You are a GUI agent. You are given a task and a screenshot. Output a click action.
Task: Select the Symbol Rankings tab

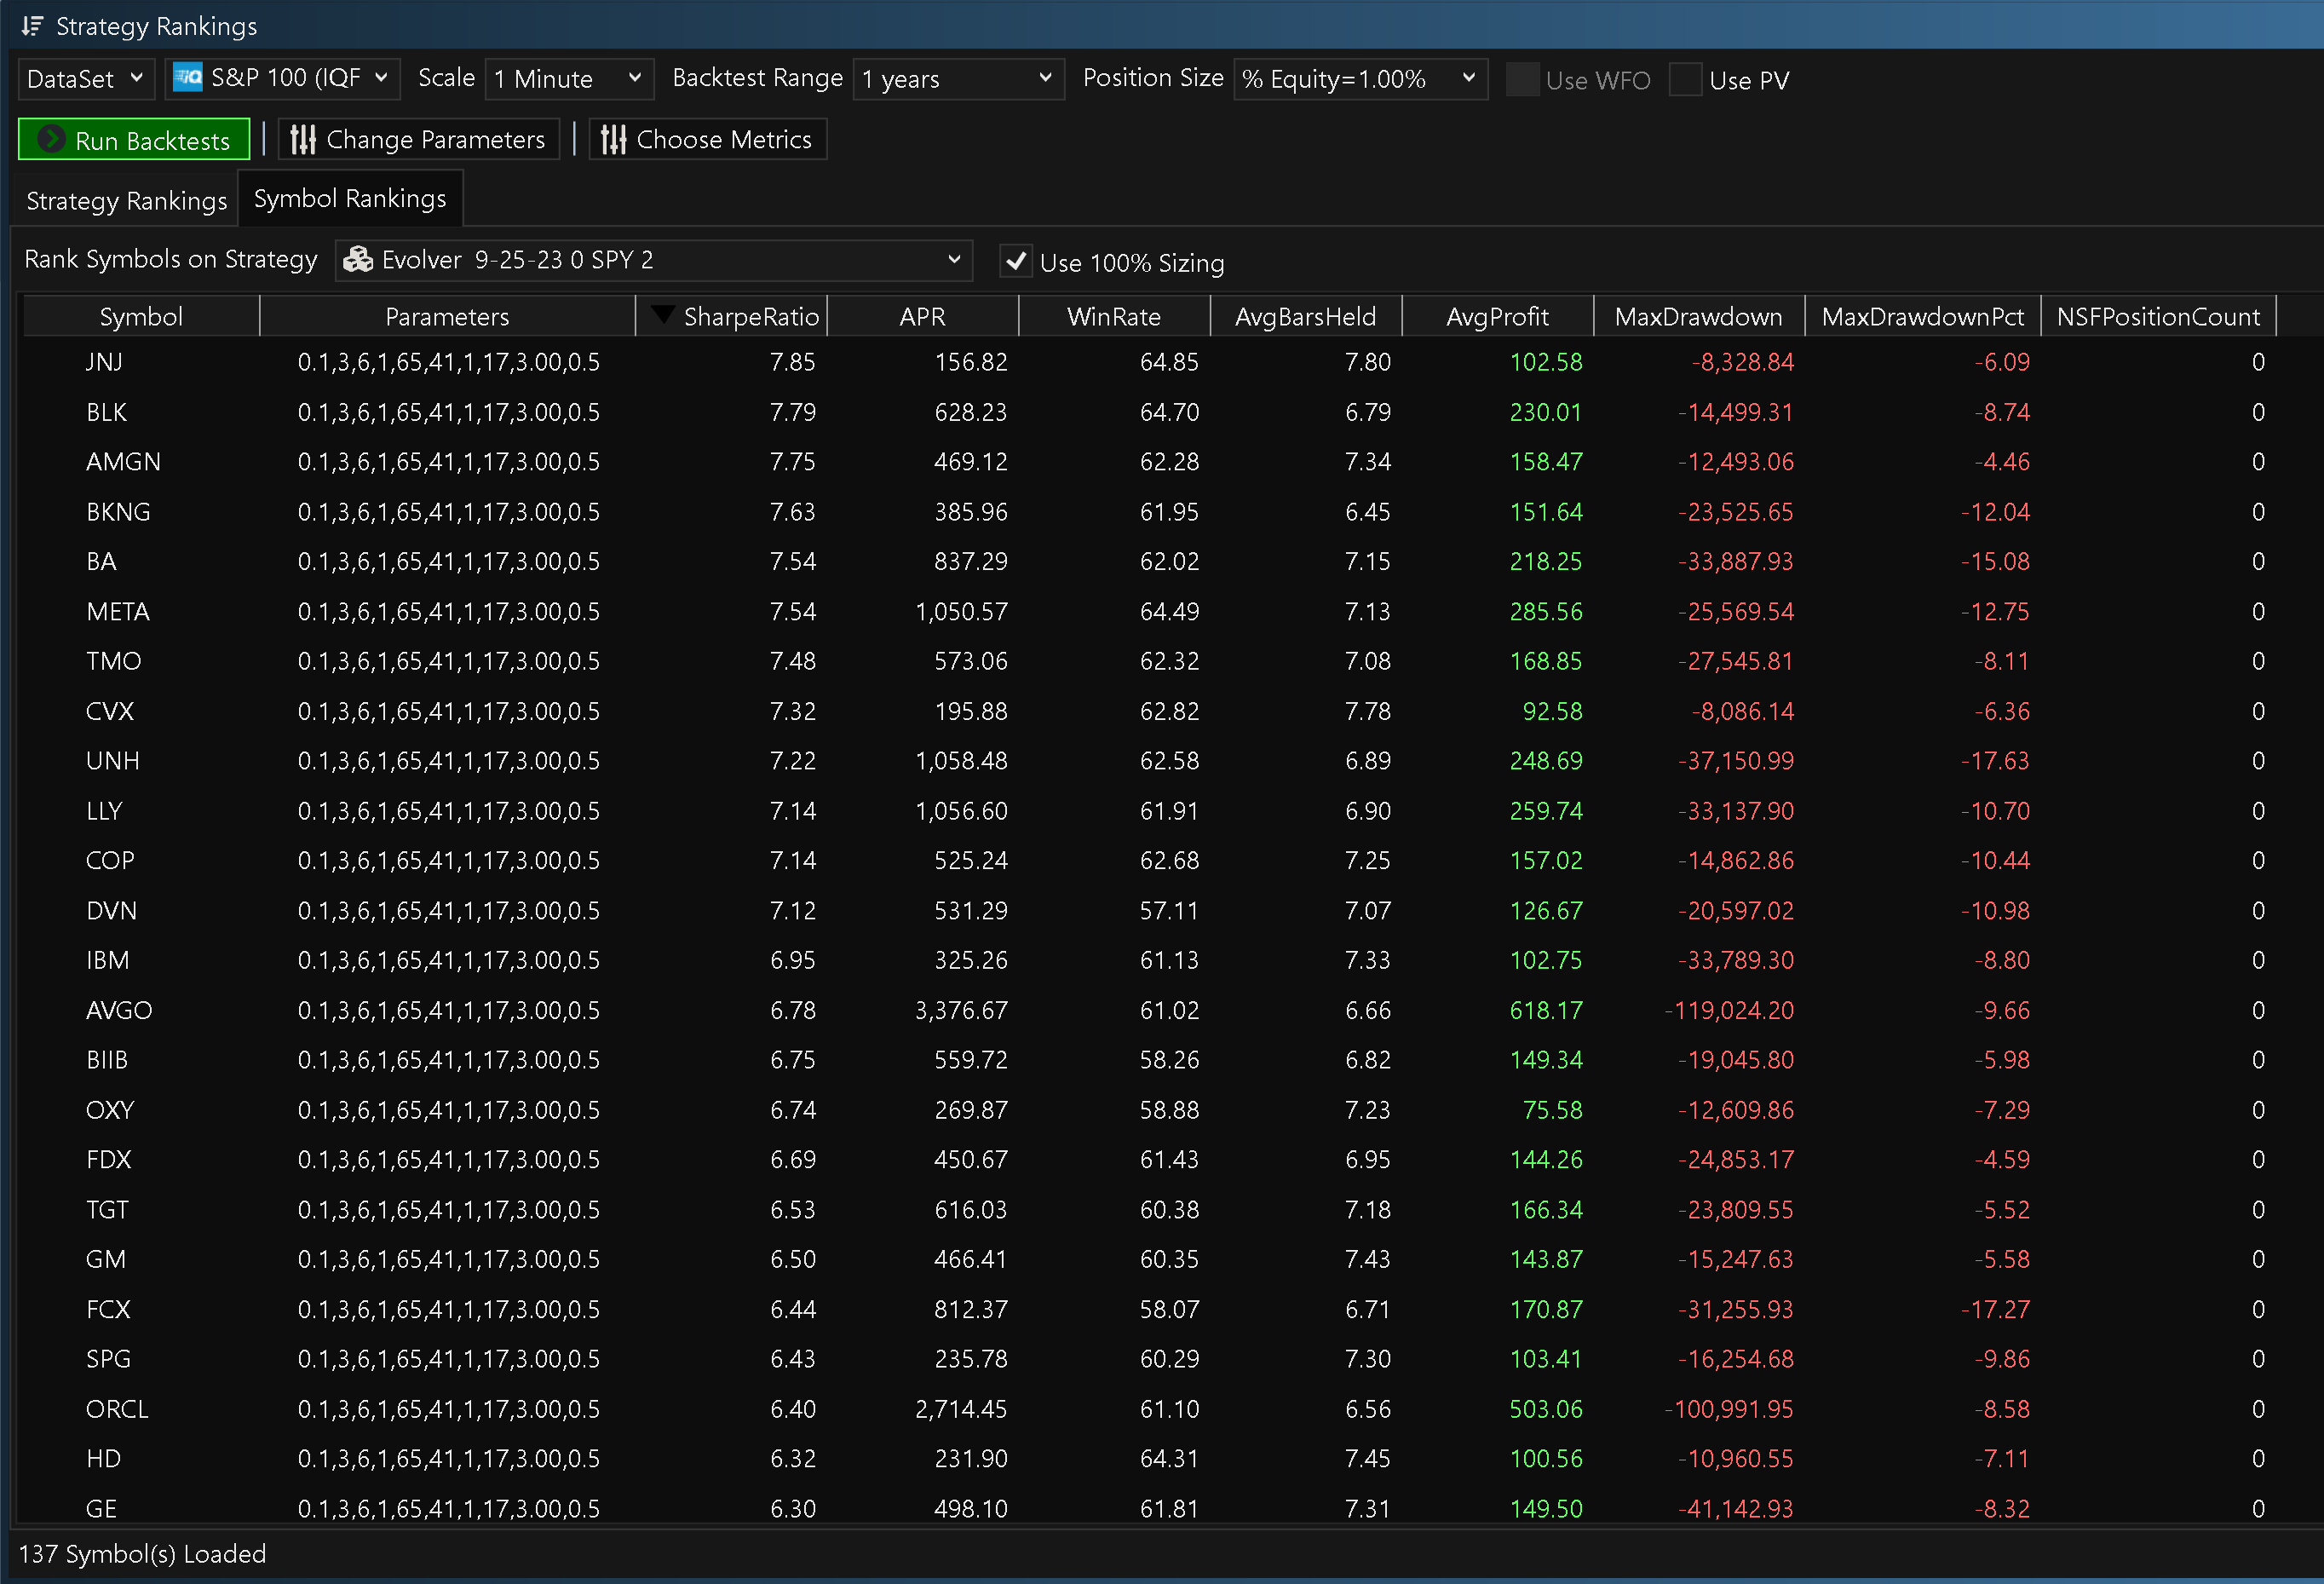pyautogui.click(x=350, y=199)
